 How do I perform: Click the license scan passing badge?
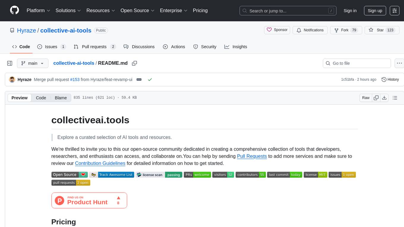coord(159,175)
